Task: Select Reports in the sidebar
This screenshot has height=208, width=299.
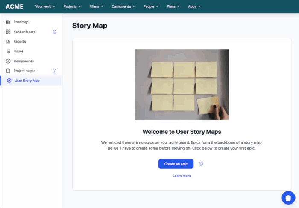Action: click(x=31, y=41)
